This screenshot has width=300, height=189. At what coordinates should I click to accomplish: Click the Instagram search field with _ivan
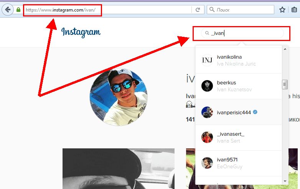click(x=242, y=33)
